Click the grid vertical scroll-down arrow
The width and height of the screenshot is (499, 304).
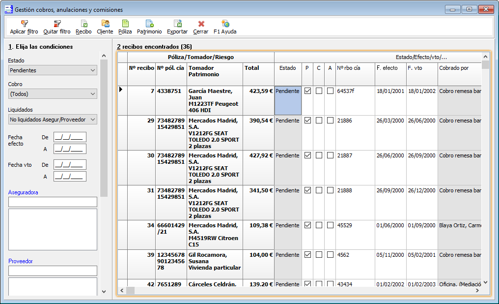point(485,282)
